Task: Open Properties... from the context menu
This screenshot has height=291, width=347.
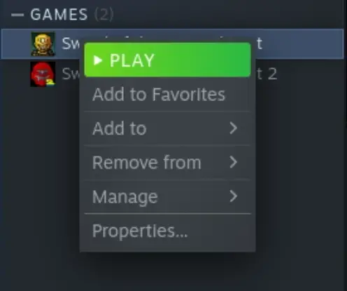Action: click(167, 231)
